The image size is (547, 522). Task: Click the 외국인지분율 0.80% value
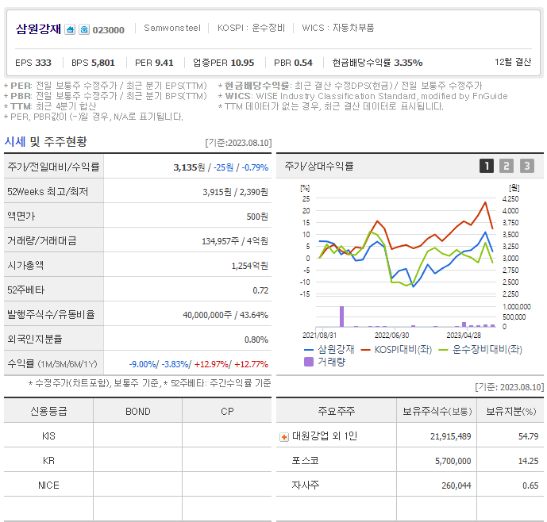point(256,340)
